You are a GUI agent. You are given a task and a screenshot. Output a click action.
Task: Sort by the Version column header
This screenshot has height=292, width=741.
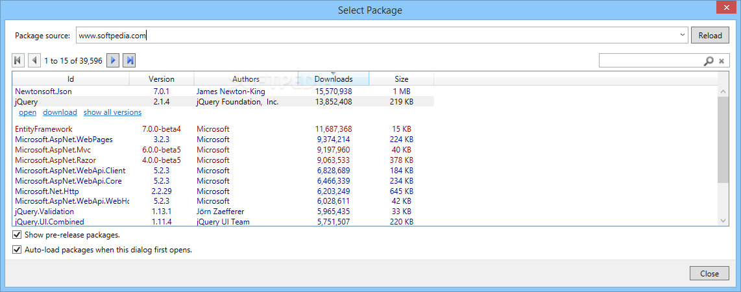click(x=162, y=79)
